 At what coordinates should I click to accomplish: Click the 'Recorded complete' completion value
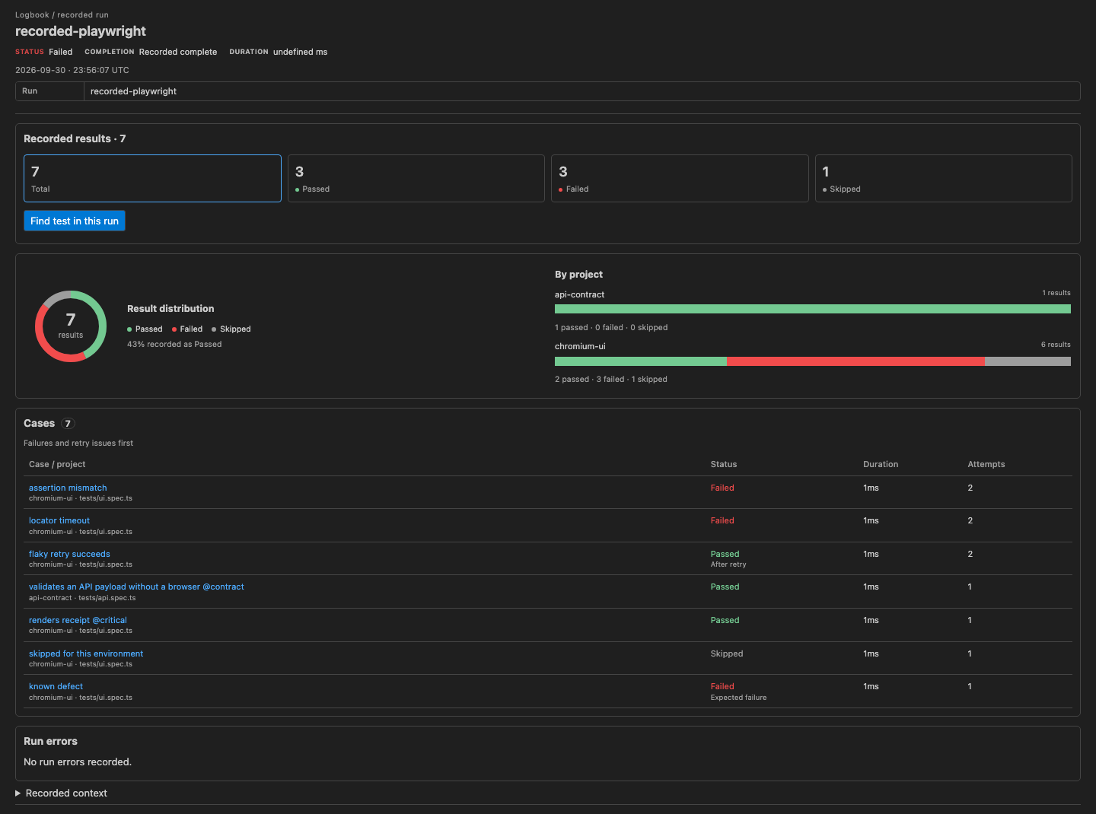click(x=178, y=52)
